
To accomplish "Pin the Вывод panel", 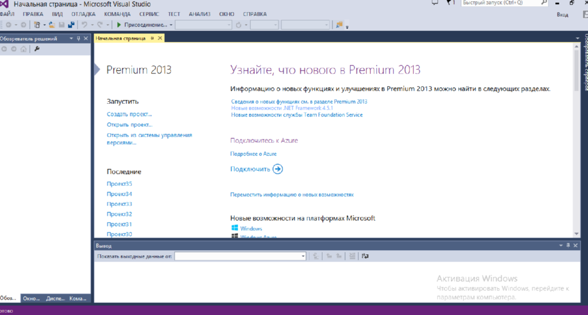I will pos(568,246).
